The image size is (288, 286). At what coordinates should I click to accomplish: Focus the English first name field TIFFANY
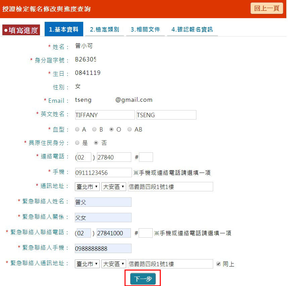click(105, 115)
